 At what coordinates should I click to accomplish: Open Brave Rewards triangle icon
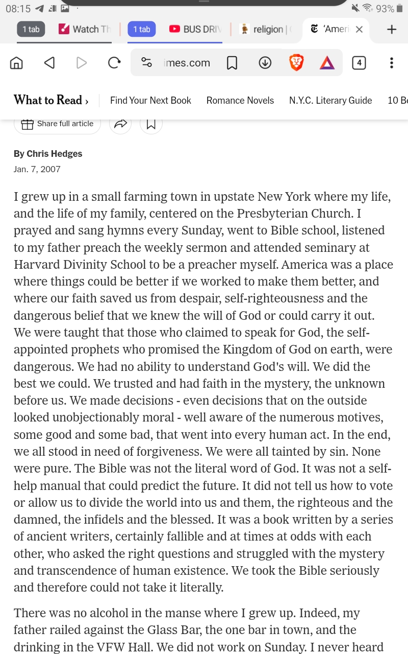pos(327,63)
